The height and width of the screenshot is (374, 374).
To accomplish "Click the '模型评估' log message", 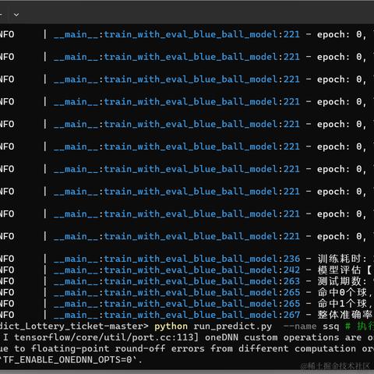I will 339,270.
